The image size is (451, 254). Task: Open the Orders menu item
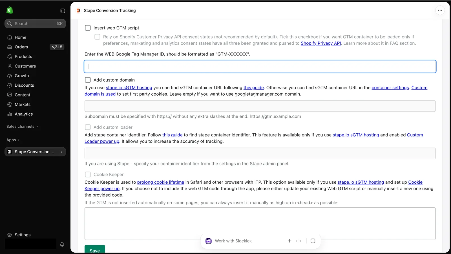click(35, 47)
